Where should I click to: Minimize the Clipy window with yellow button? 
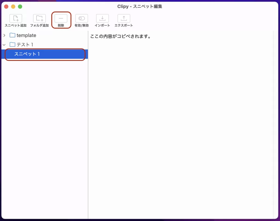coord(13,7)
